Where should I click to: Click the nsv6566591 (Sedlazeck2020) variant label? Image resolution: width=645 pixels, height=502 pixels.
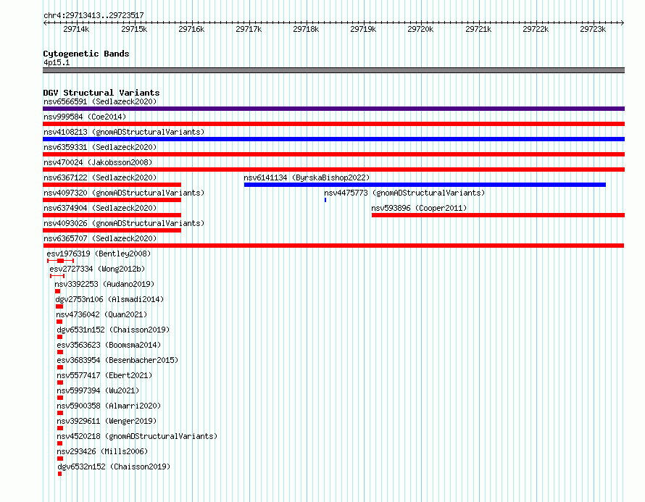coord(100,101)
